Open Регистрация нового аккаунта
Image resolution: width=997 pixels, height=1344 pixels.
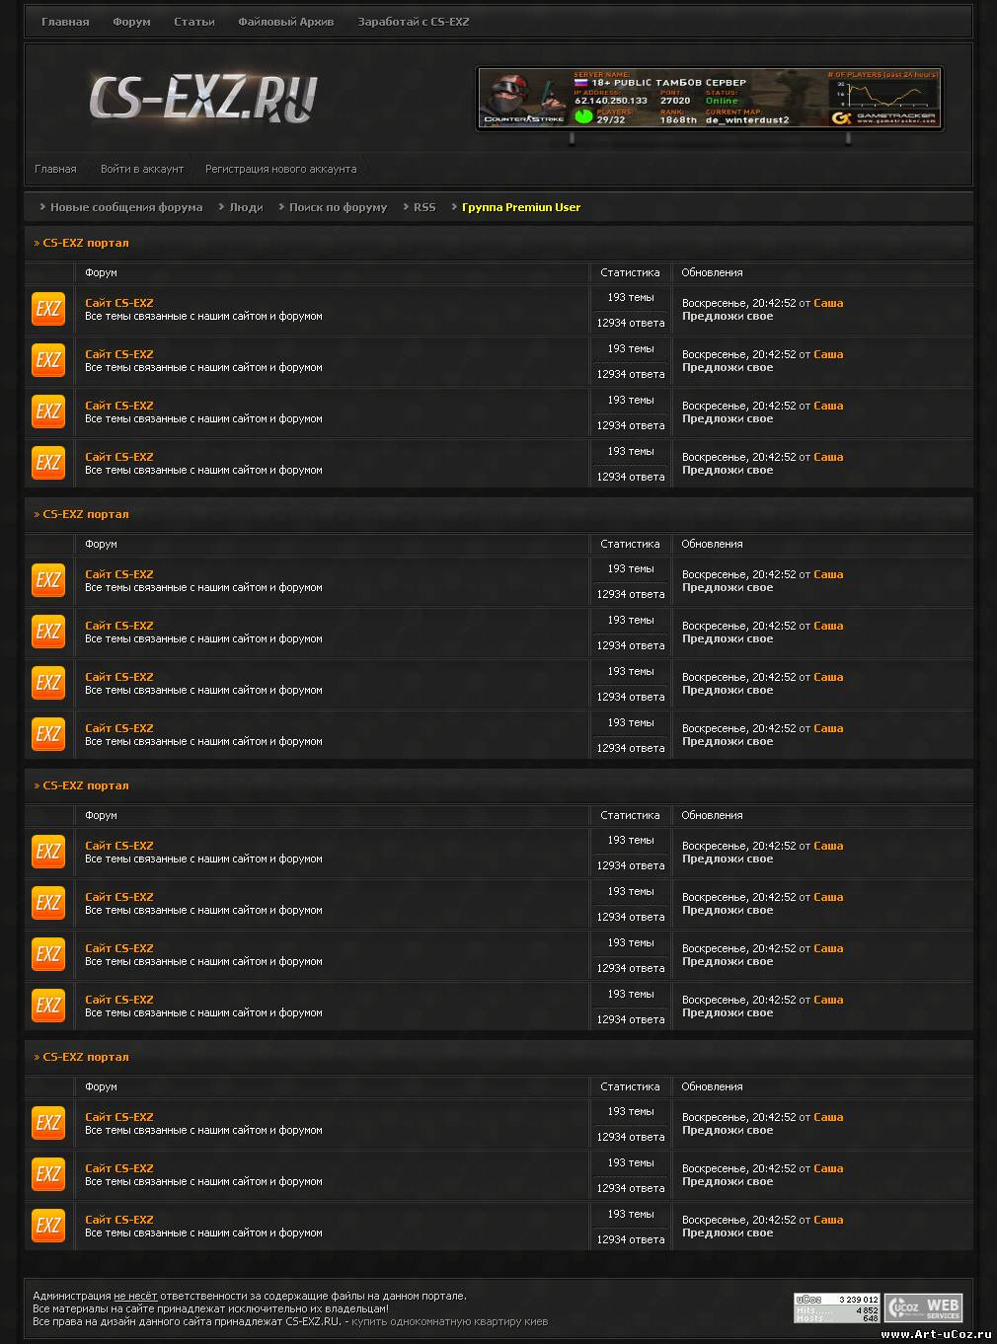tap(281, 169)
